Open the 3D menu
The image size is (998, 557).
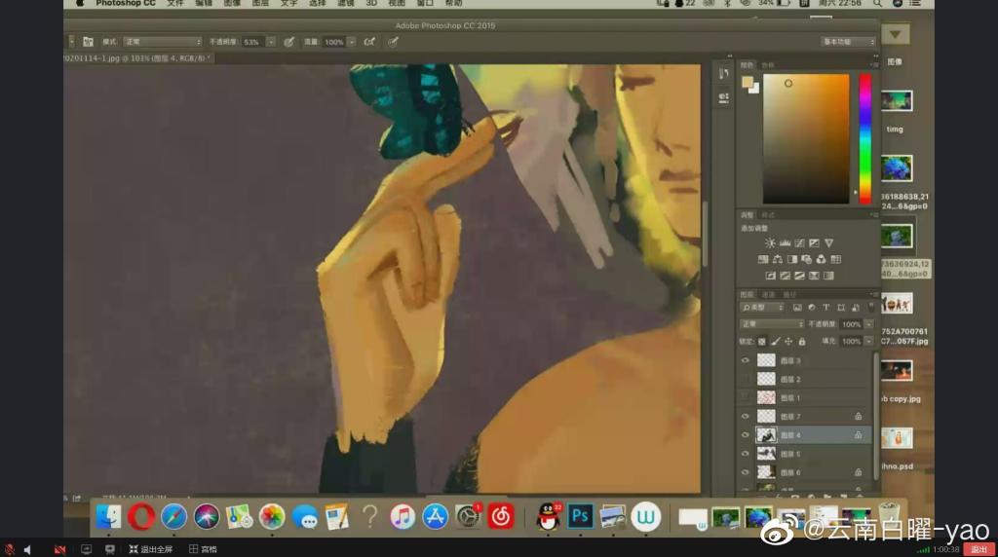[x=371, y=3]
